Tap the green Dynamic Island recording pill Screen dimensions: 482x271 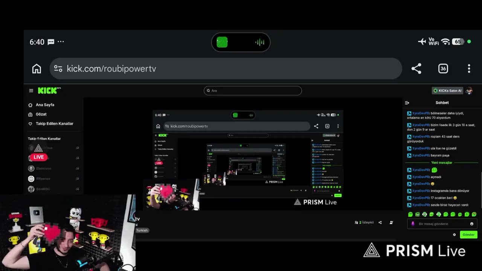point(241,42)
